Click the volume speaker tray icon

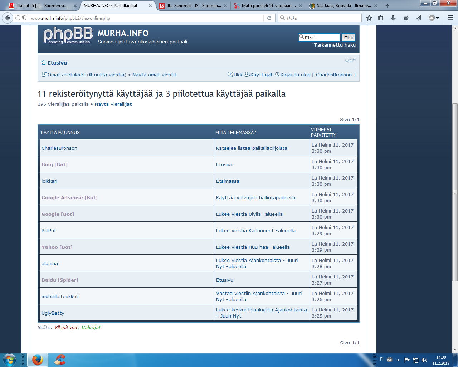point(424,360)
